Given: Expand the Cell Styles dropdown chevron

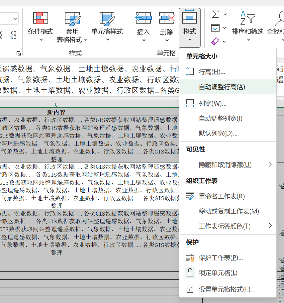Looking at the screenshot, I should click(108, 39).
